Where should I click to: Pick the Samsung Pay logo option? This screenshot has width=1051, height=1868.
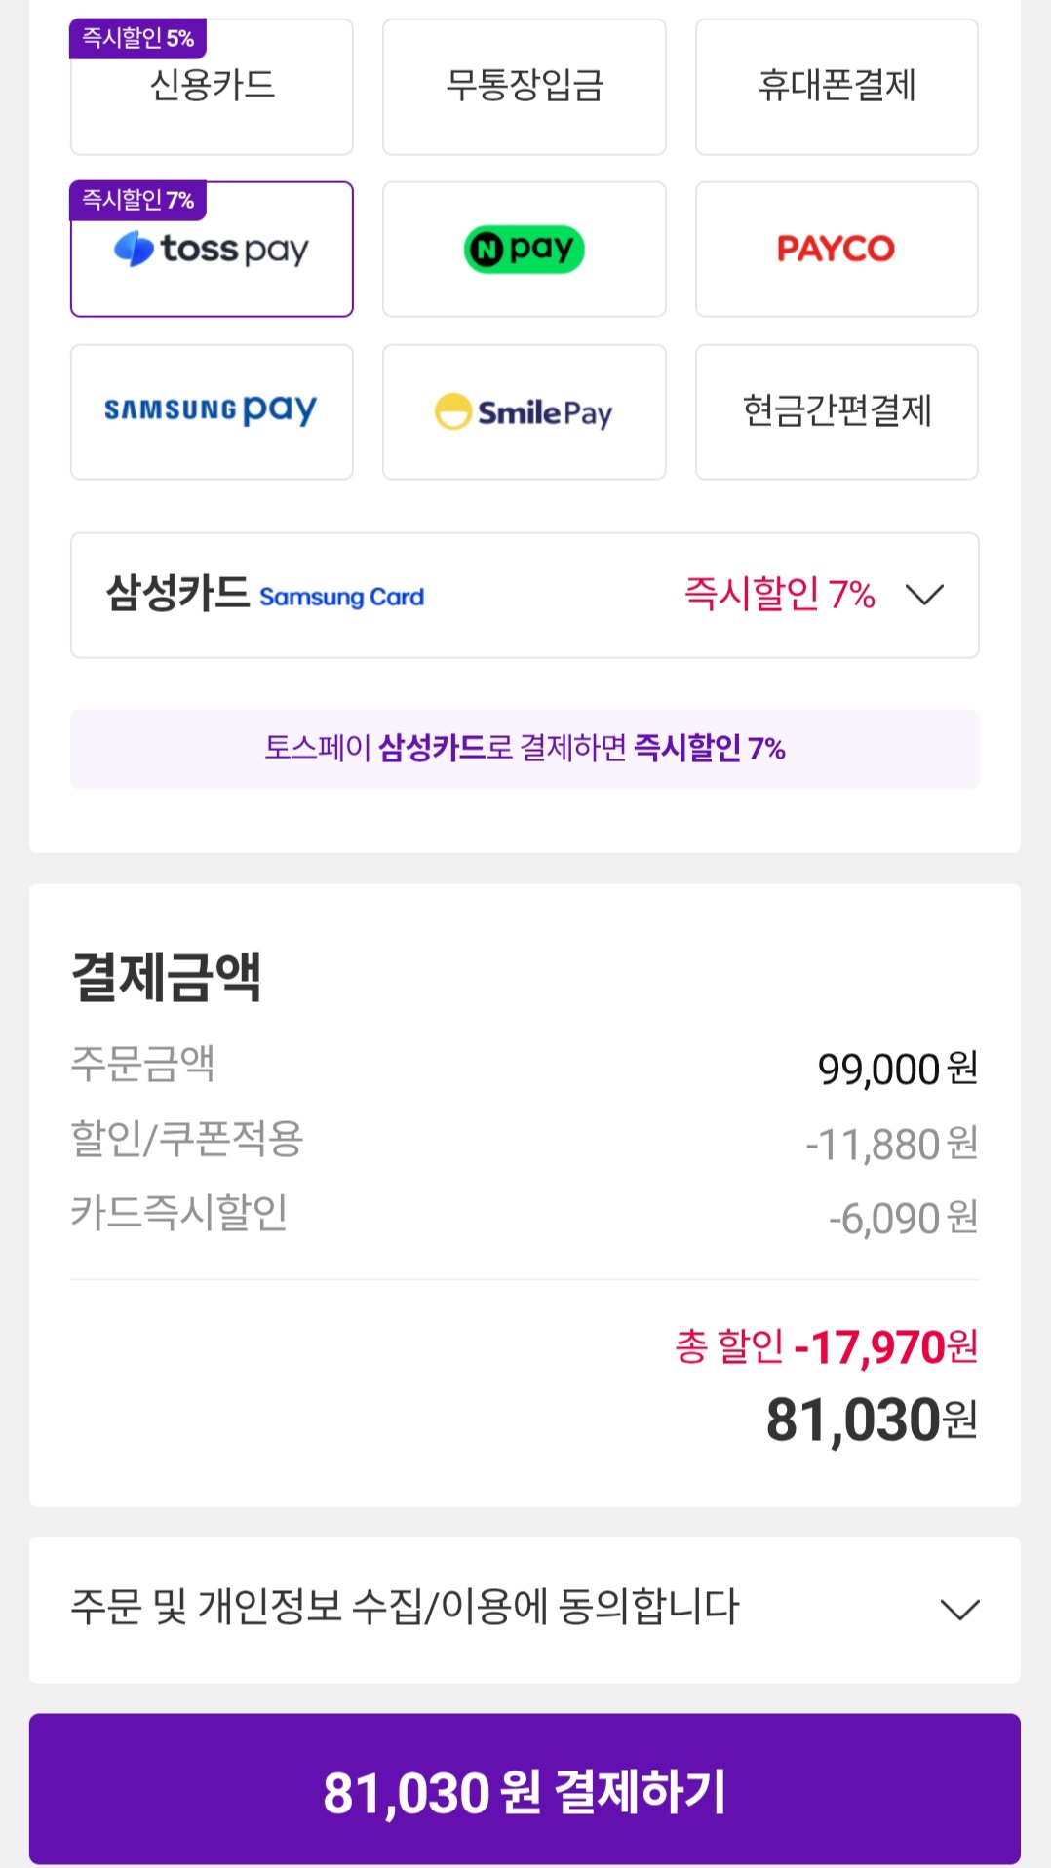pos(212,411)
